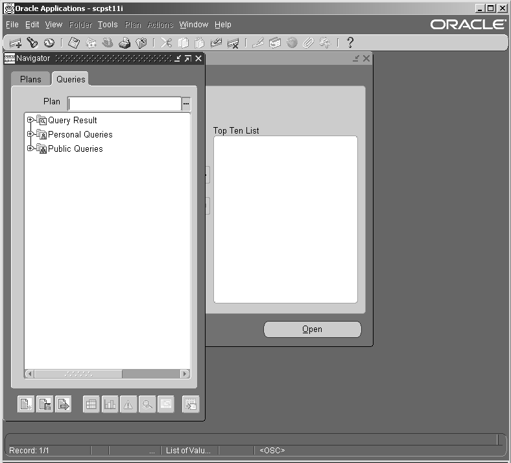Maximize the Navigator window
Image resolution: width=511 pixels, height=463 pixels.
click(187, 58)
